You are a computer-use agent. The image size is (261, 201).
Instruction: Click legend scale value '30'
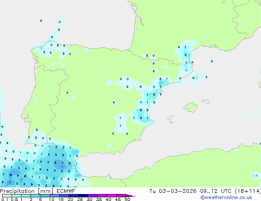89,199
